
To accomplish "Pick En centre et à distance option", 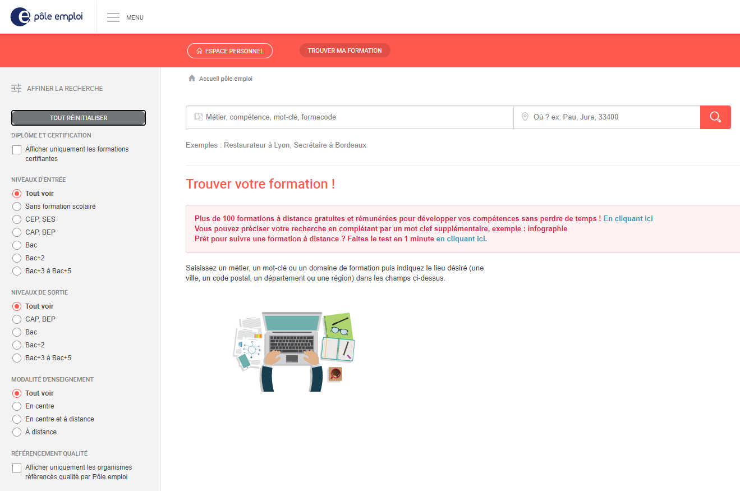I will pos(17,419).
